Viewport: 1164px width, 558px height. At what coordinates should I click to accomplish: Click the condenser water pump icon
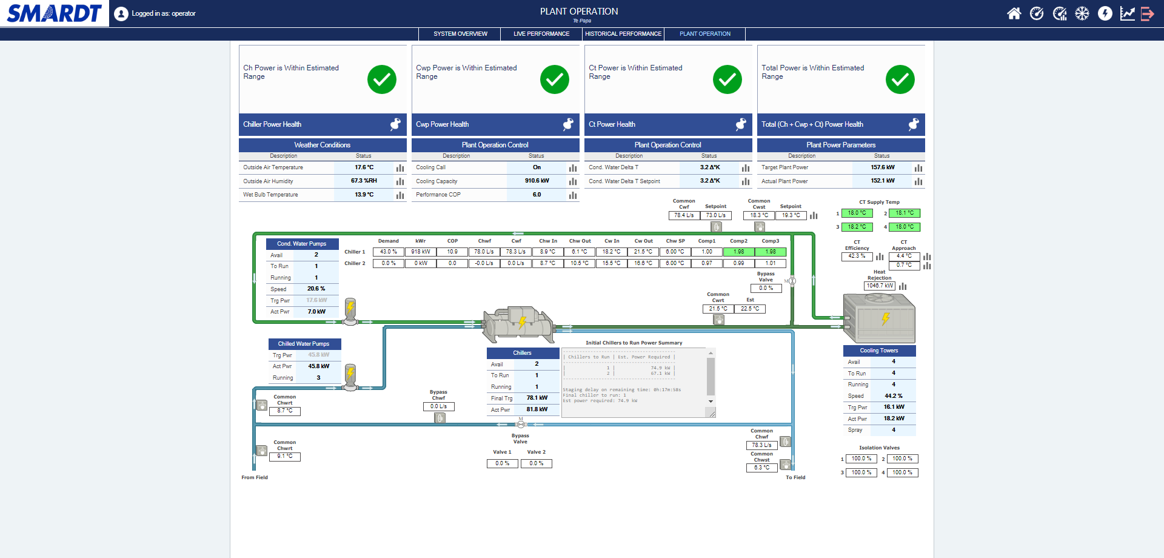(350, 311)
